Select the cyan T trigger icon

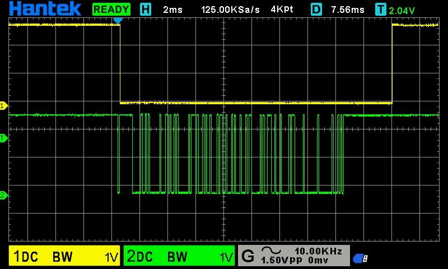pos(381,10)
